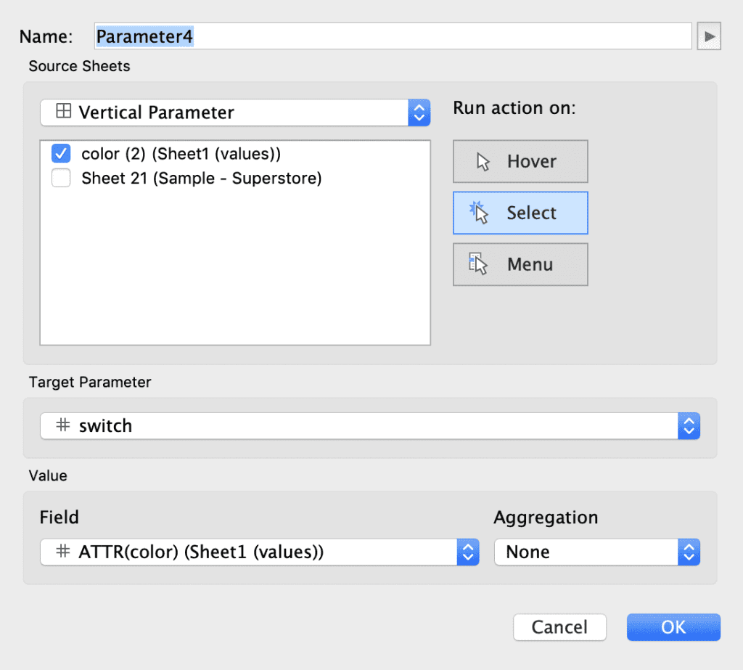Screen dimensions: 743x670
Task: Select Menu as the run action trigger
Action: tap(520, 264)
